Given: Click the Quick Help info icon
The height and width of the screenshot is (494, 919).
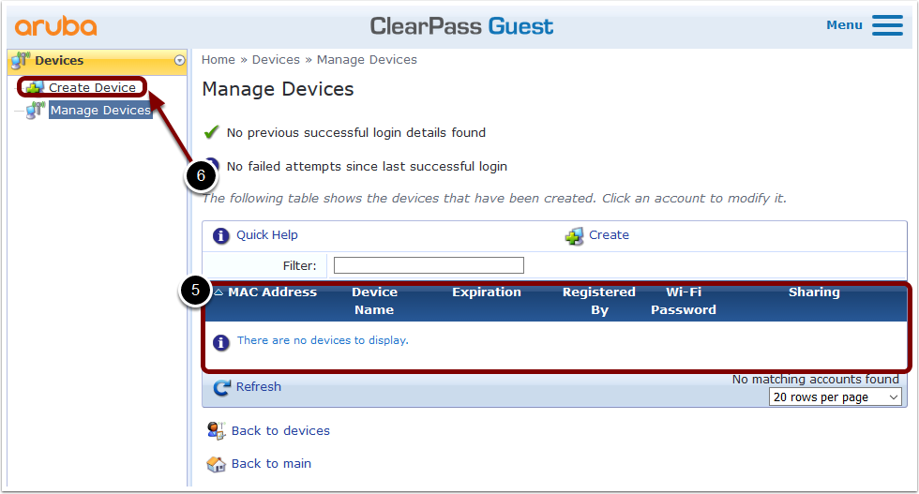Looking at the screenshot, I should 221,235.
